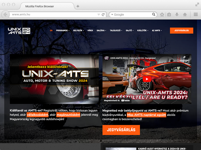
Task: Click the search magnifier icon
Action: pos(154,15)
